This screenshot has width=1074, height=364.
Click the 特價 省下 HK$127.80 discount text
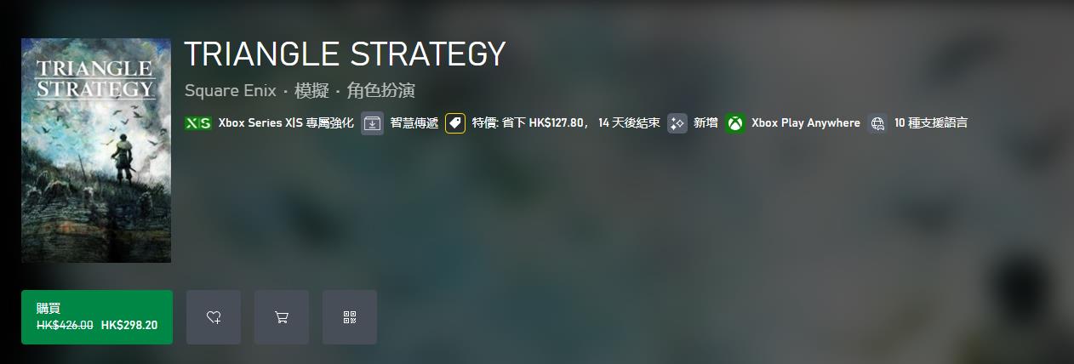(x=566, y=123)
